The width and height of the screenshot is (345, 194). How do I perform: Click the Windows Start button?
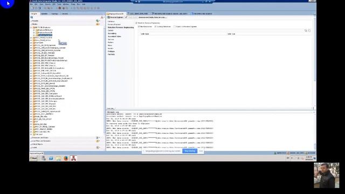[33, 158]
